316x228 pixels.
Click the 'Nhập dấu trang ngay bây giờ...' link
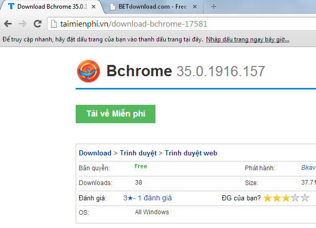pos(247,39)
